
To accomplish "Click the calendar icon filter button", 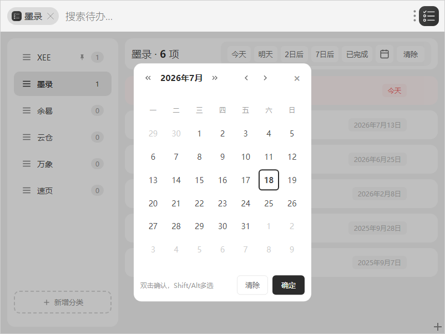I will (x=385, y=54).
